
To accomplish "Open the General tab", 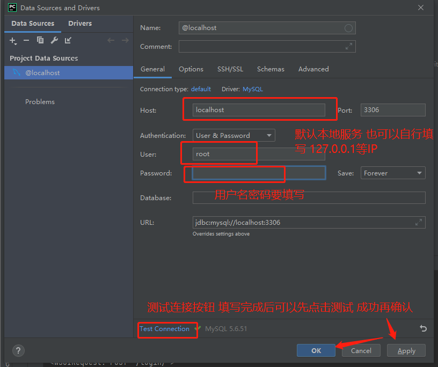I will click(x=152, y=69).
